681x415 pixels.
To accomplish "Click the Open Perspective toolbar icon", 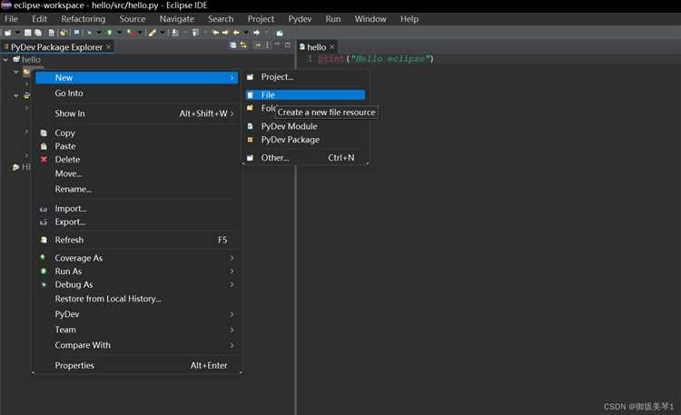I will [280, 33].
